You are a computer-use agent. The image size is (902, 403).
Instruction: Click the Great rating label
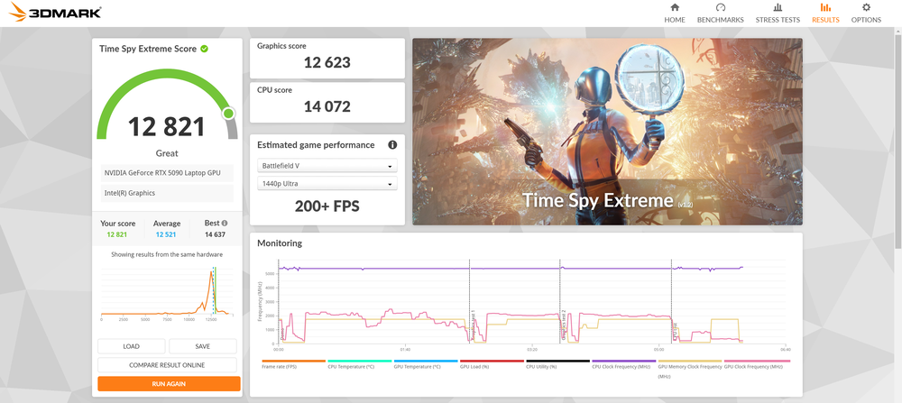[167, 153]
